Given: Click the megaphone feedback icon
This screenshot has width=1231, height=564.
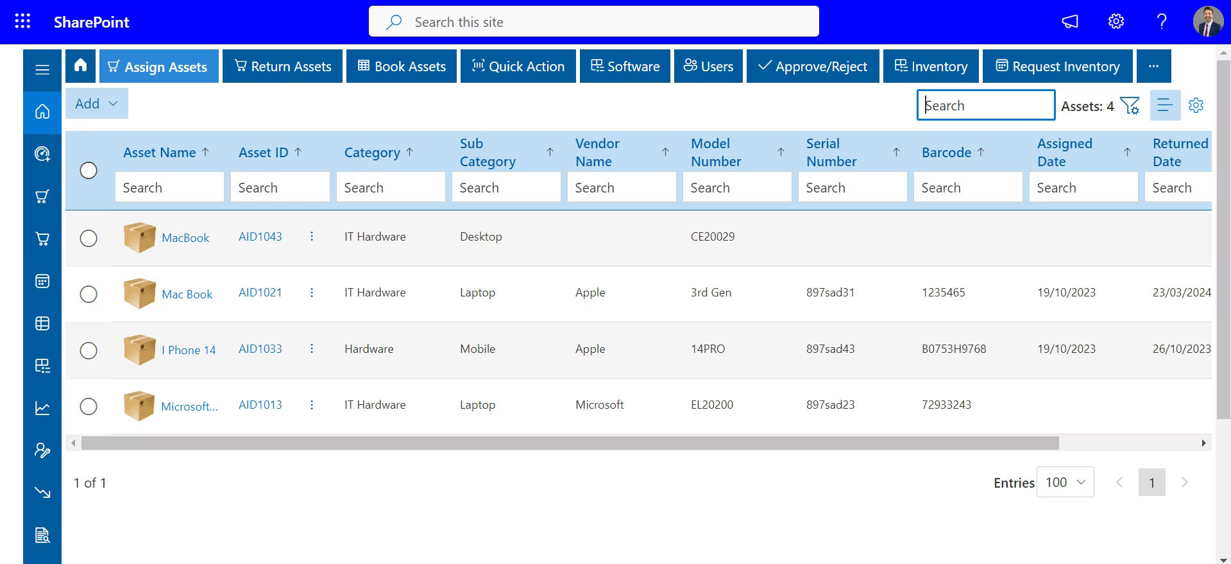Looking at the screenshot, I should (1070, 21).
